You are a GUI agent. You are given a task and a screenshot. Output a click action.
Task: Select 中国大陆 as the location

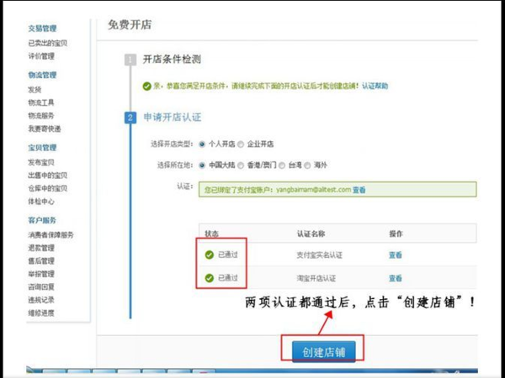tap(202, 165)
